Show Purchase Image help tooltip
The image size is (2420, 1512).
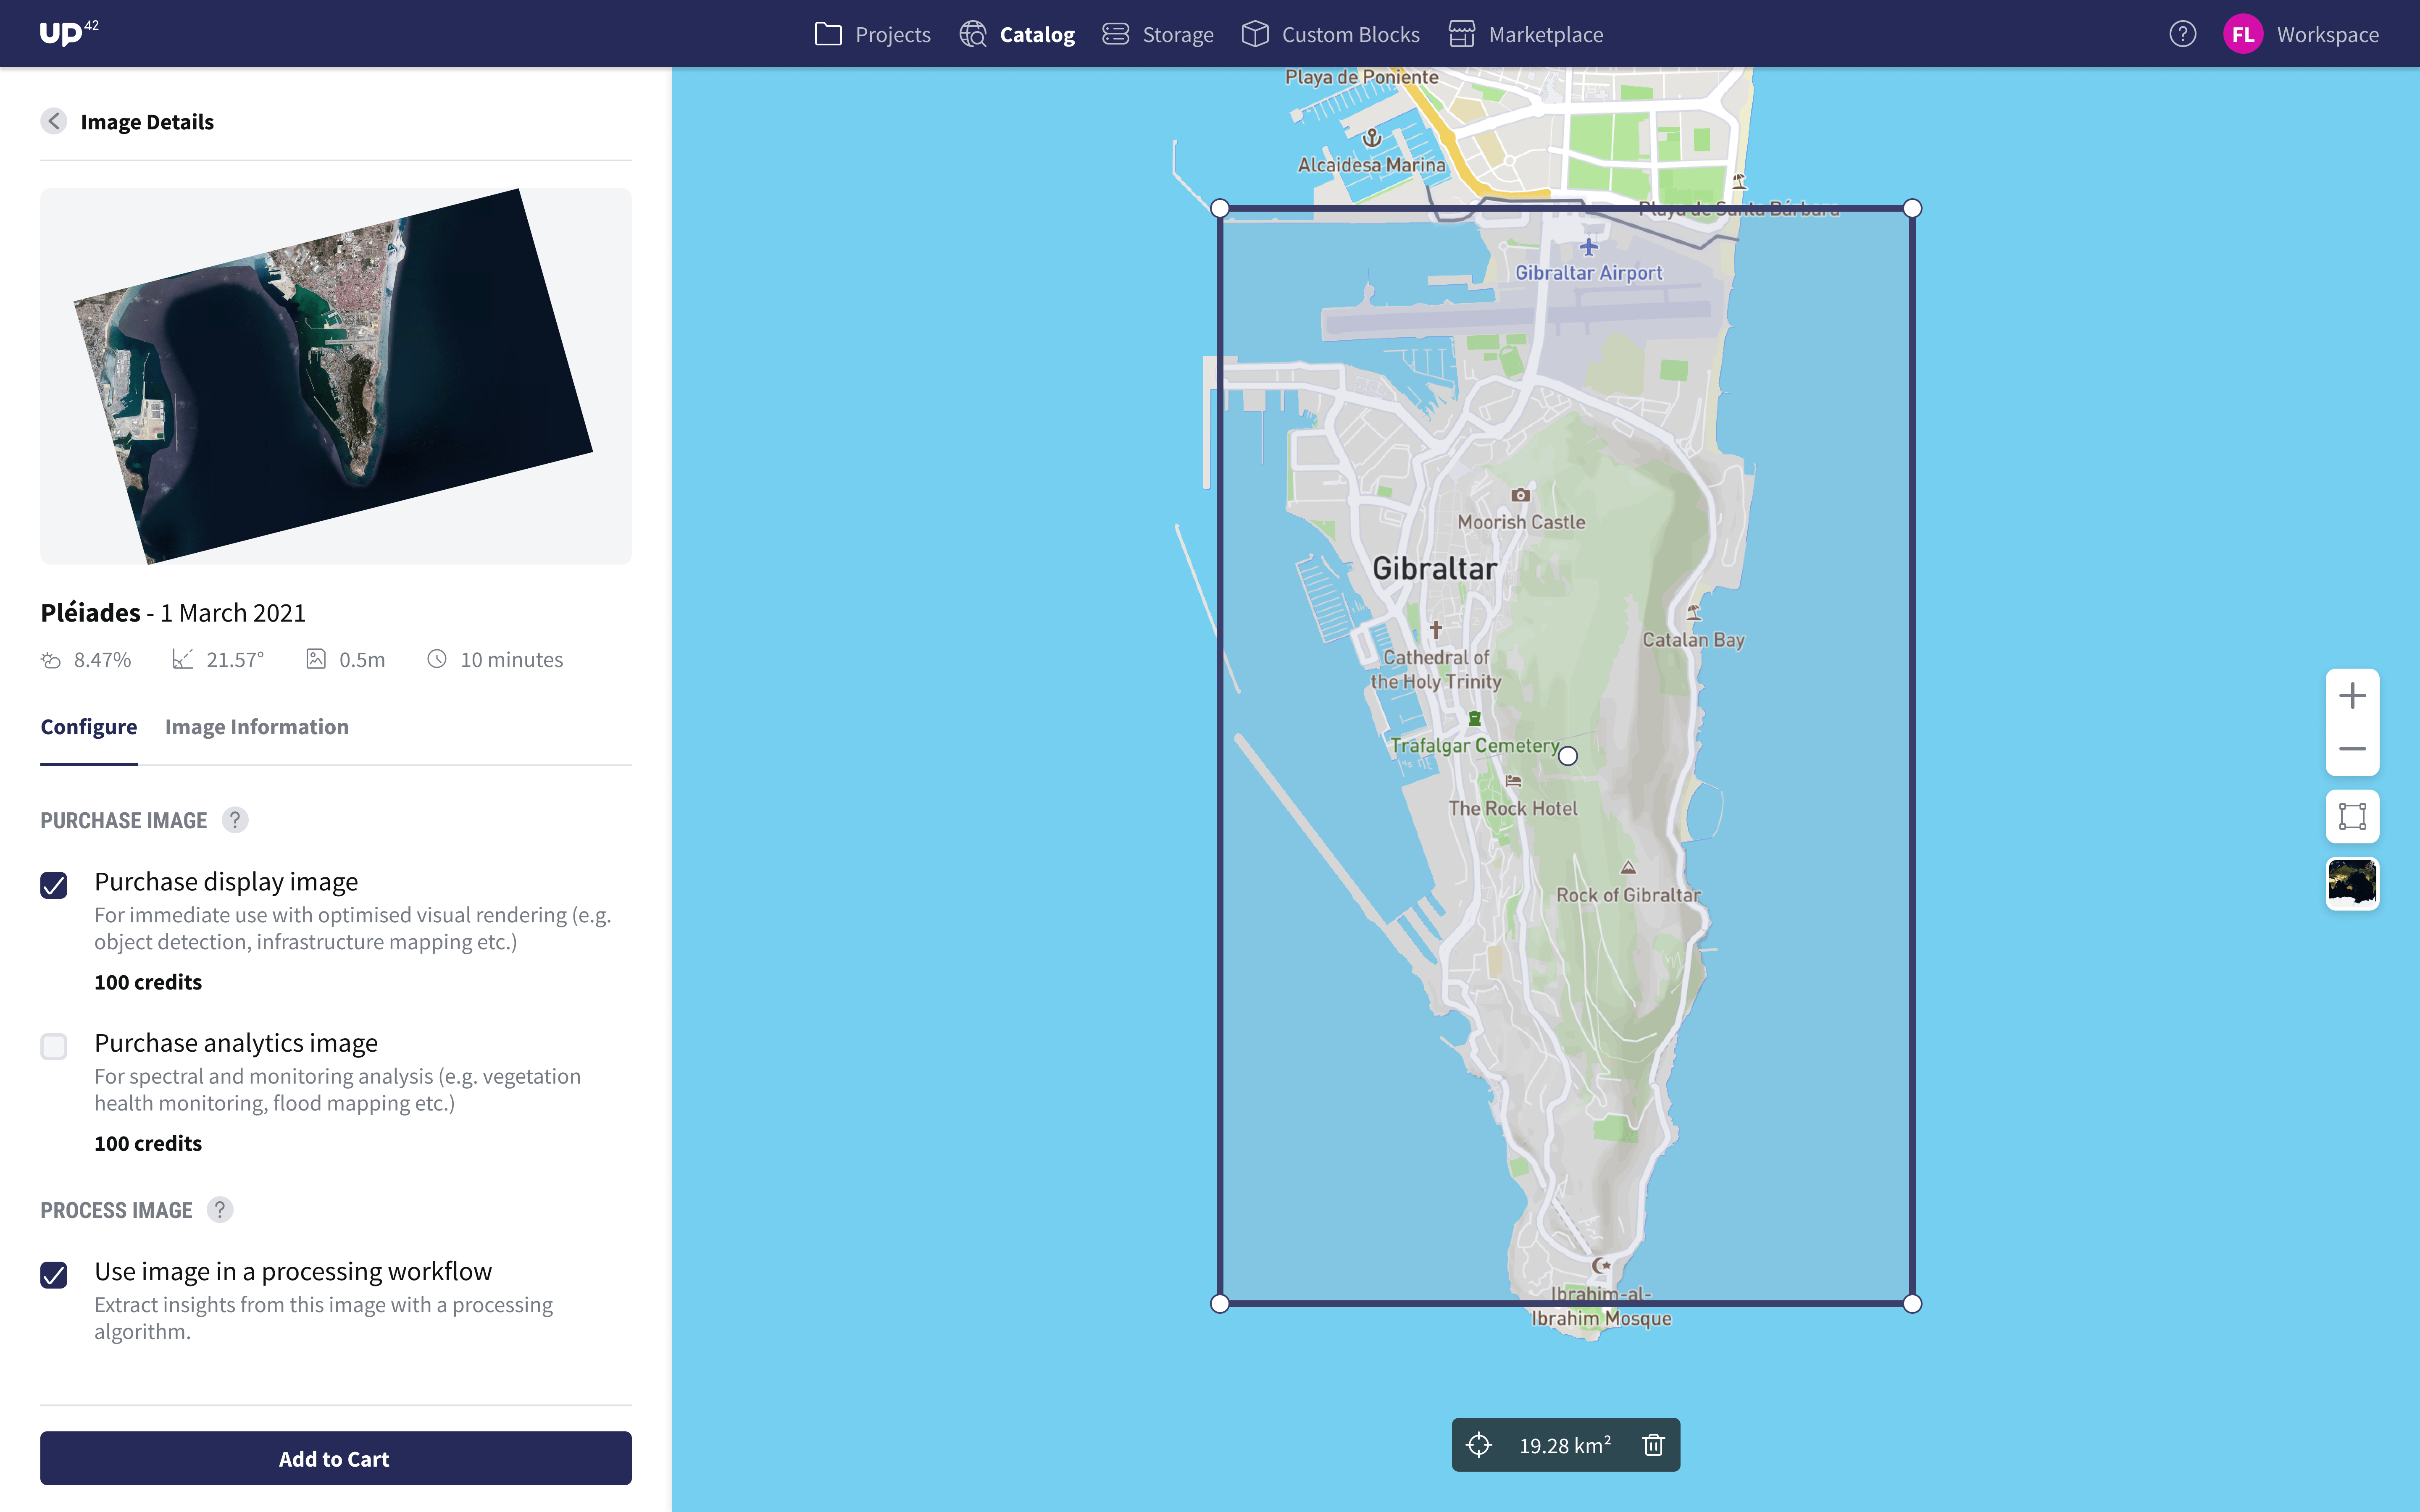pyautogui.click(x=235, y=820)
